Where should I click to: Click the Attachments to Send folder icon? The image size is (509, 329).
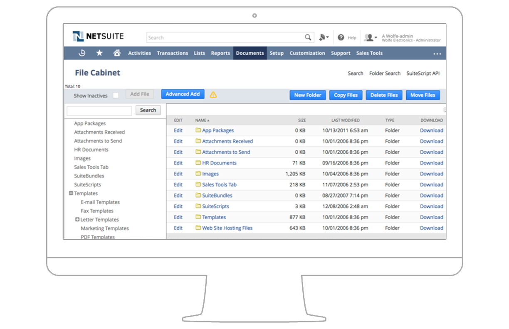pyautogui.click(x=198, y=152)
